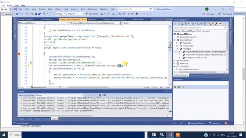
Task: Switch to the ValuesController.cs tab
Action: click(26, 20)
